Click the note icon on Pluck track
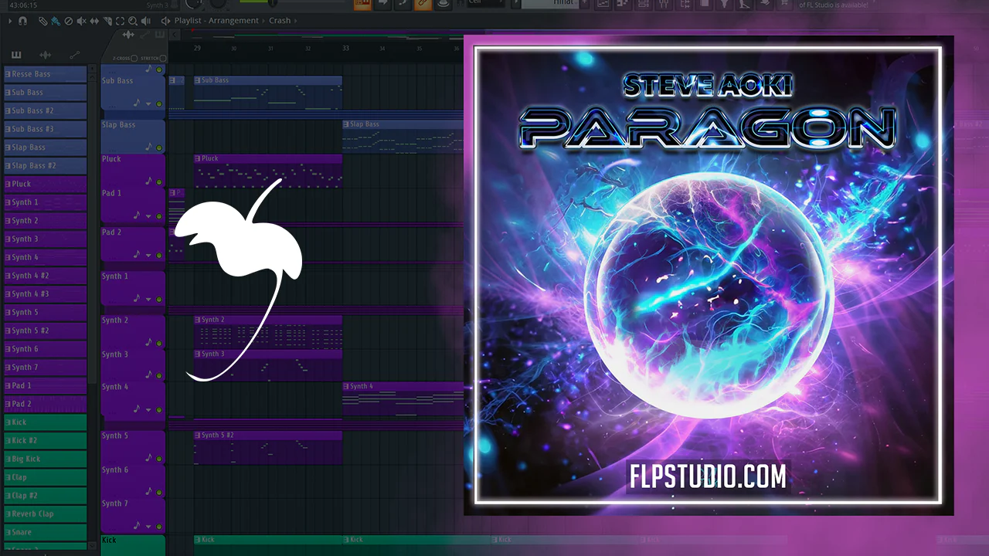 coord(148,181)
